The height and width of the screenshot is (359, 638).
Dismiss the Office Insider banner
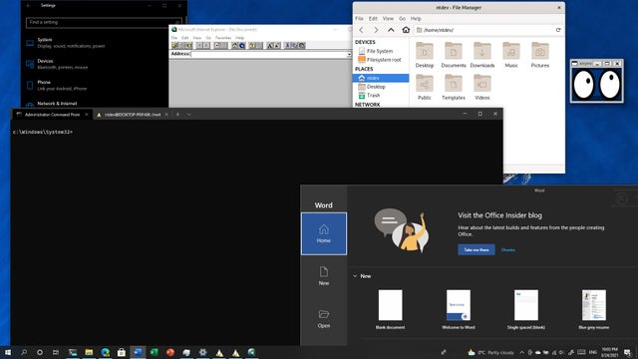point(507,250)
